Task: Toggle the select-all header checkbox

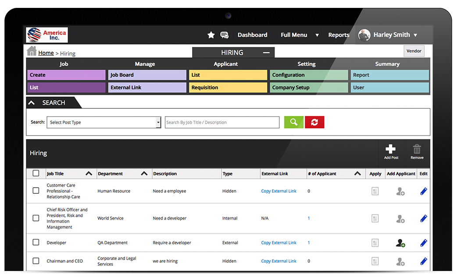Action: click(x=36, y=173)
